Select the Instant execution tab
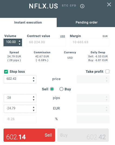Screen dimensions: 115x145 pyautogui.click(x=28, y=22)
